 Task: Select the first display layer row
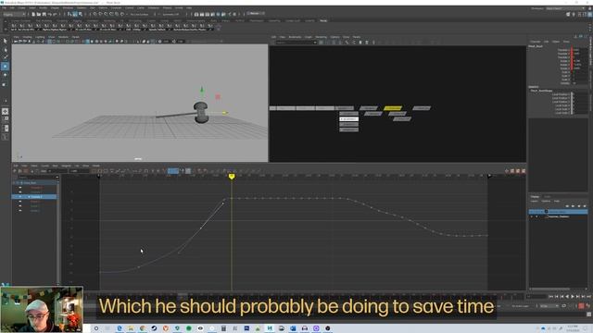558,212
